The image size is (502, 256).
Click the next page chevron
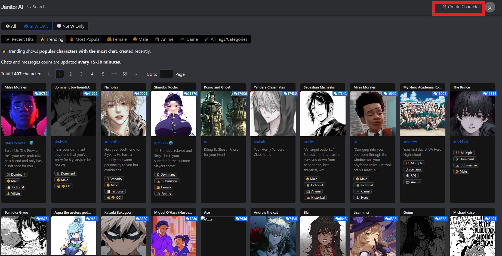point(136,74)
